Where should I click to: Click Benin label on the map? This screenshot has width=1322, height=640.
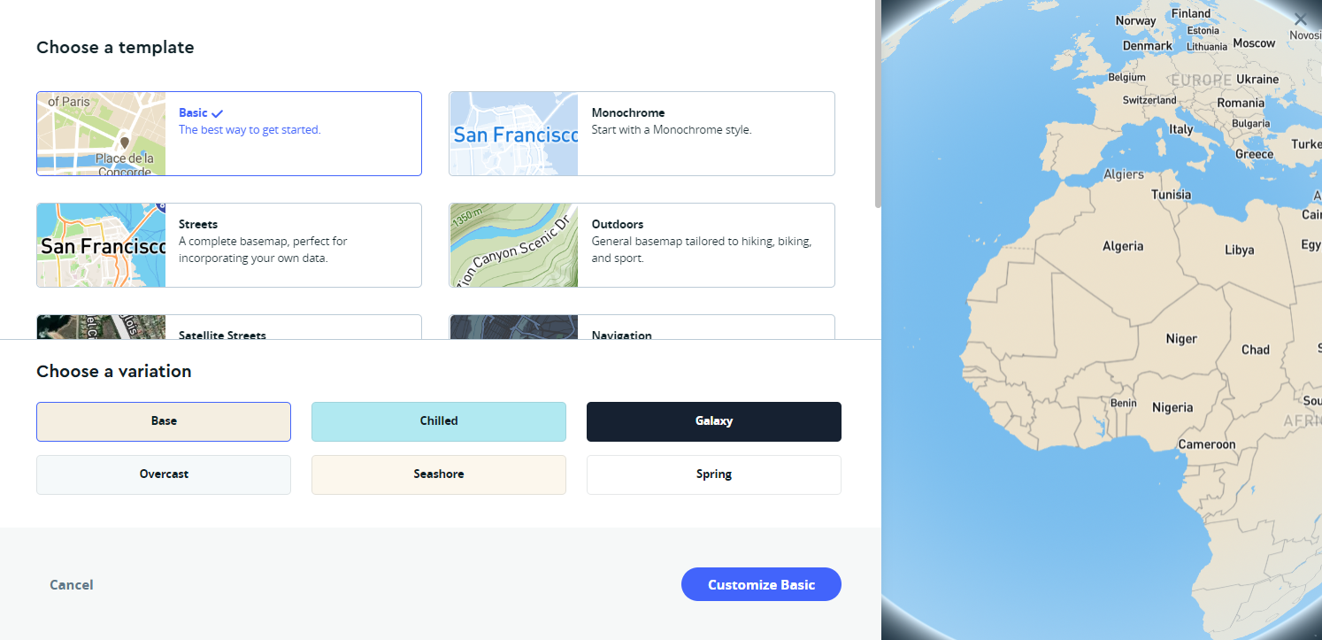click(x=1123, y=403)
